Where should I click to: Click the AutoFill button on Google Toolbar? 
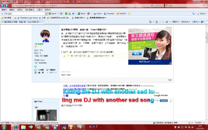pyautogui.click(x=122, y=14)
